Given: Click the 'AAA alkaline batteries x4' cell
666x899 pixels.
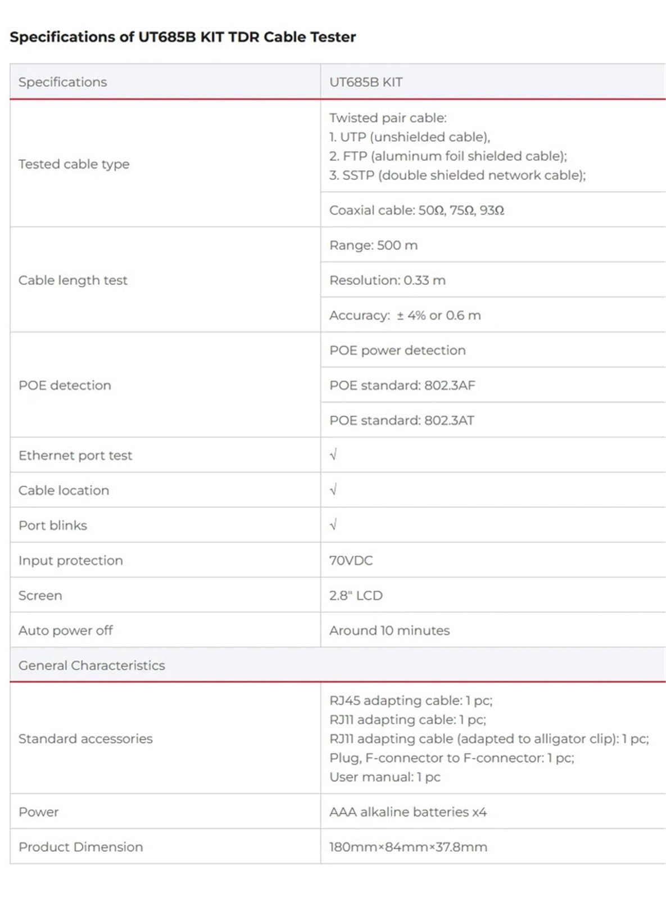Looking at the screenshot, I should (x=493, y=812).
